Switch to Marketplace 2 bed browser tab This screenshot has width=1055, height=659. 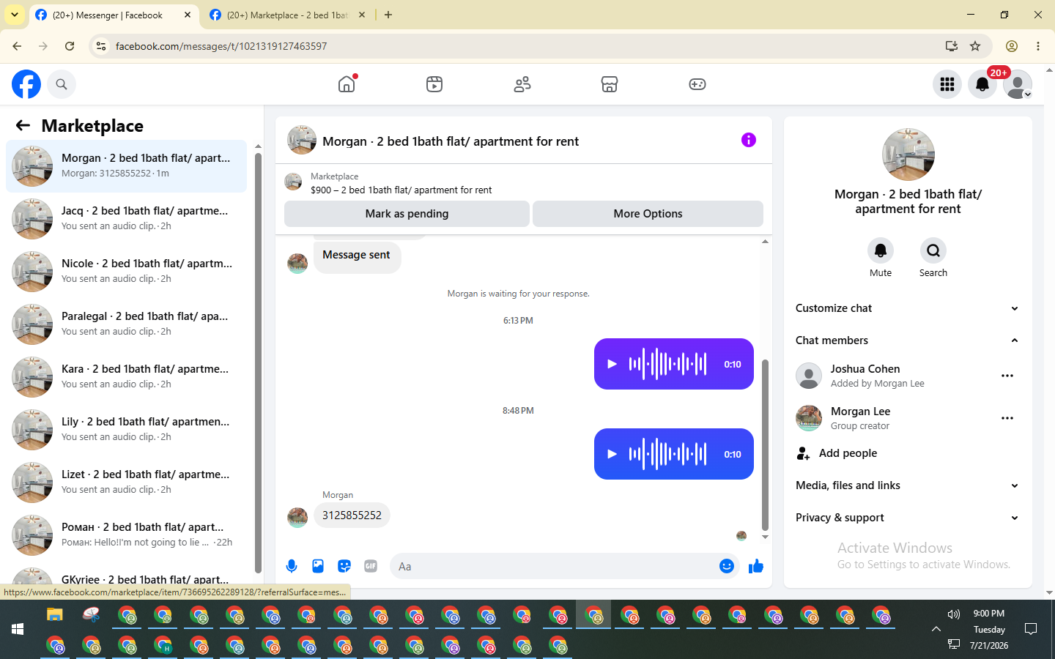[288, 15]
